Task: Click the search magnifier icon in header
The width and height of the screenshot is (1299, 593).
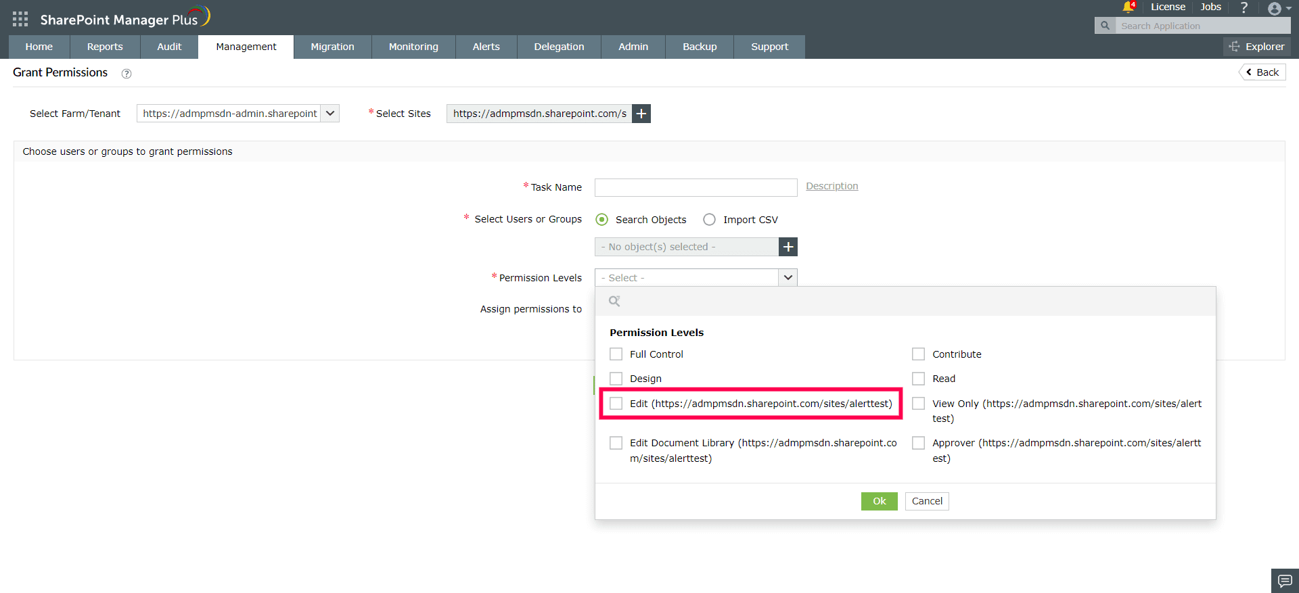Action: (x=1105, y=26)
